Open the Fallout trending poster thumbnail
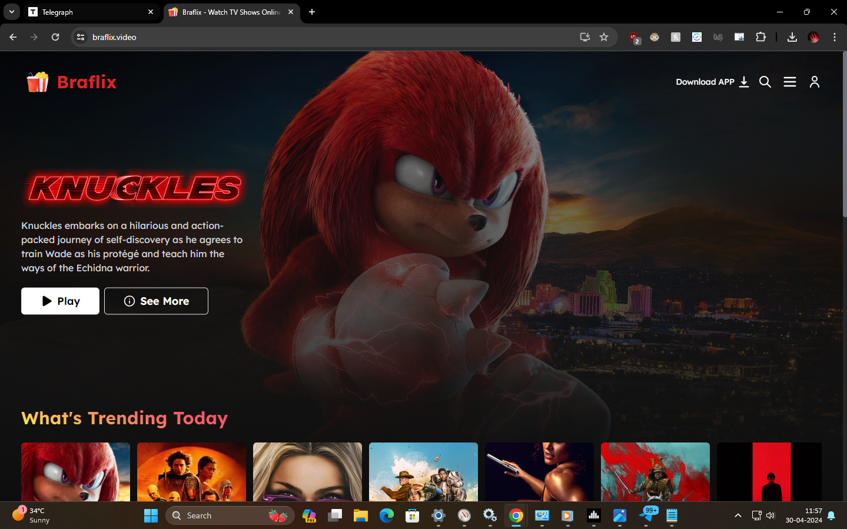This screenshot has height=529, width=847. point(423,472)
